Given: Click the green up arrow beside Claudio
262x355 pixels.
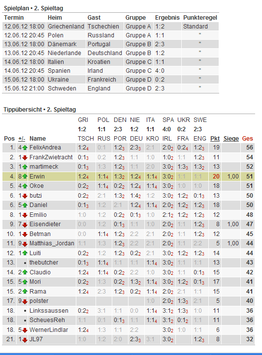Looking at the screenshot, I should [25, 272].
